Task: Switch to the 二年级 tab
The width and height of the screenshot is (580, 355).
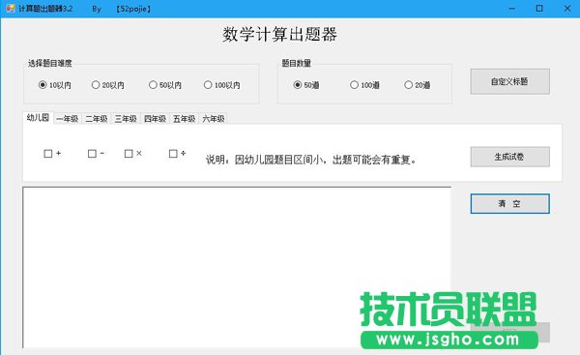Action: pyautogui.click(x=97, y=119)
